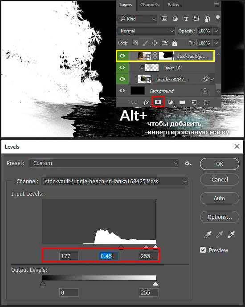
Task: Lock all padlock icon
Action: [175, 43]
